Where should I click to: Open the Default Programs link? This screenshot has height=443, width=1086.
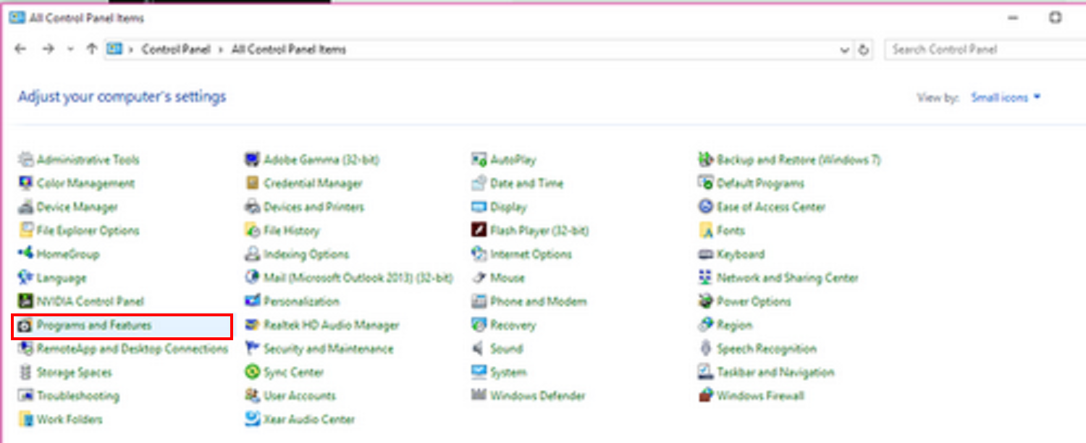[760, 183]
